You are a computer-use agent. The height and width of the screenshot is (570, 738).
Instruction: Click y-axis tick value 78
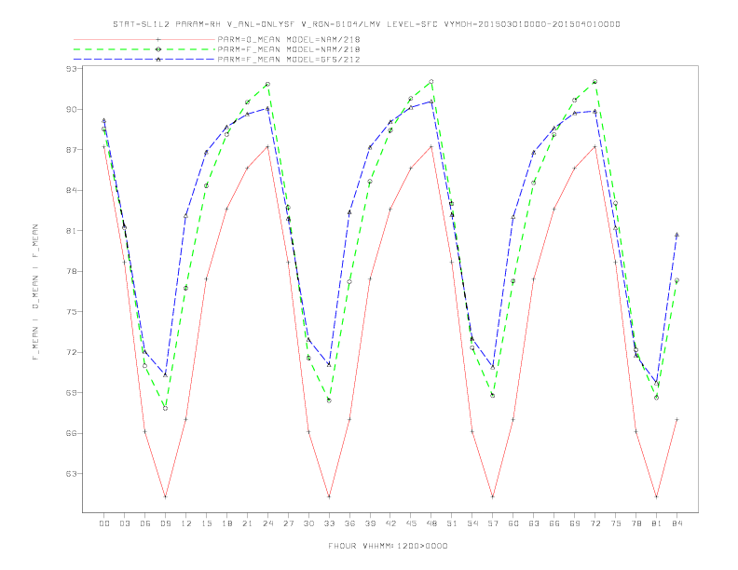click(71, 271)
